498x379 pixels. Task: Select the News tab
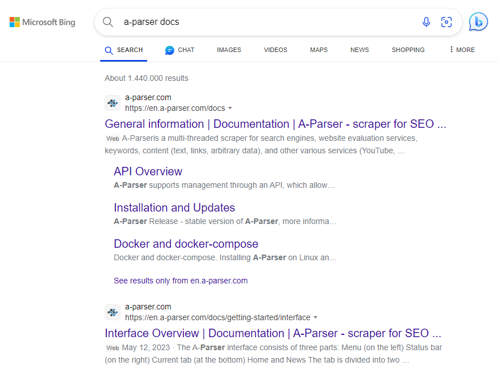(359, 50)
